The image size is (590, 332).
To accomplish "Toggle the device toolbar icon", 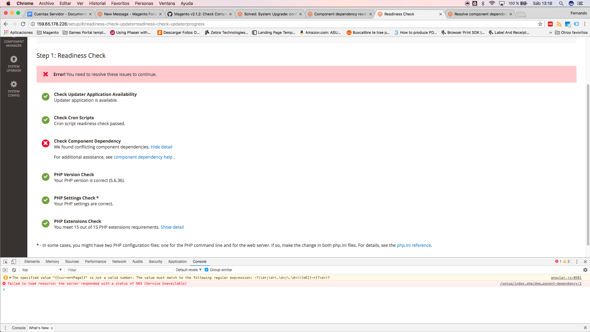I will (14, 262).
